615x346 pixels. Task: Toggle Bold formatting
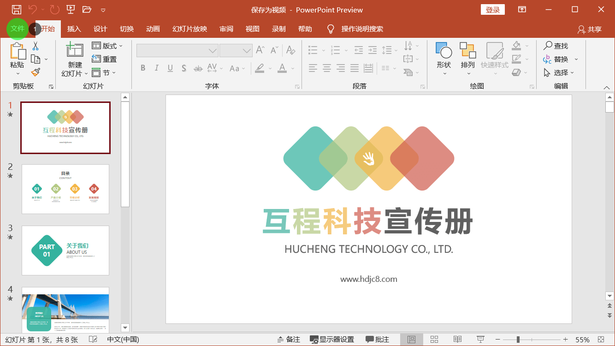click(x=143, y=68)
